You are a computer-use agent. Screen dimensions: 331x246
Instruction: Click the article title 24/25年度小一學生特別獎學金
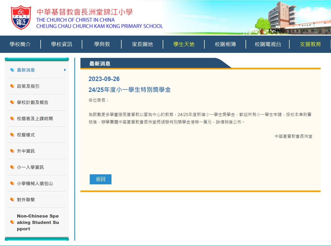click(x=130, y=90)
